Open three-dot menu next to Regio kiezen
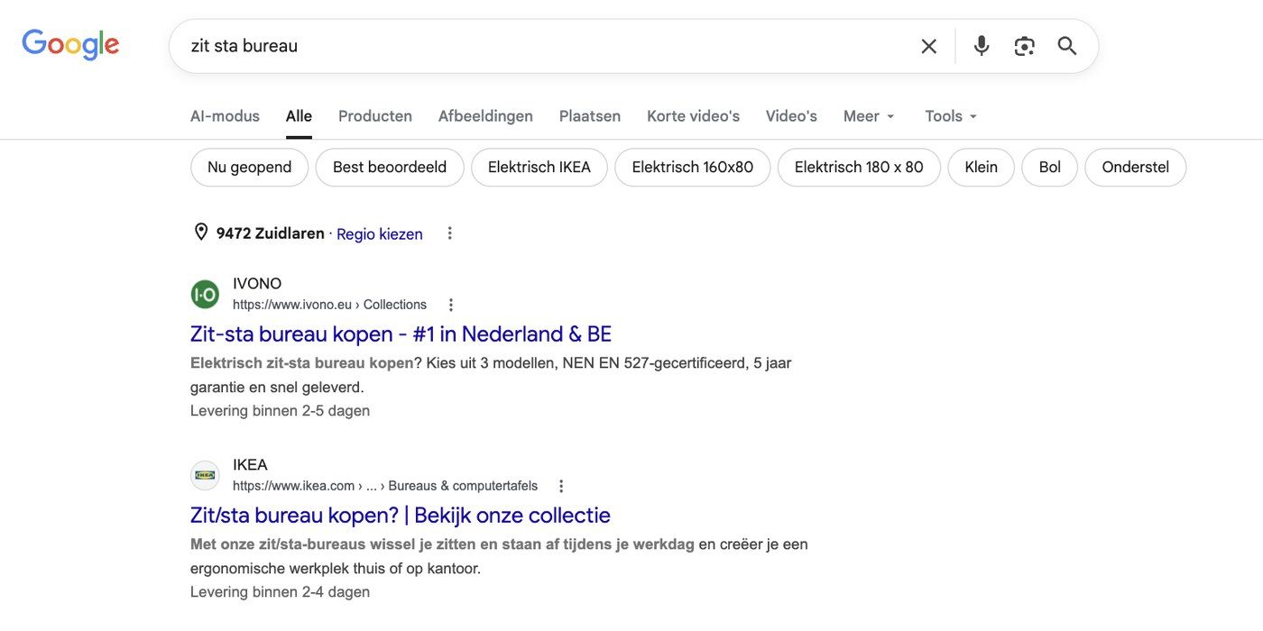The width and height of the screenshot is (1263, 631). [449, 233]
